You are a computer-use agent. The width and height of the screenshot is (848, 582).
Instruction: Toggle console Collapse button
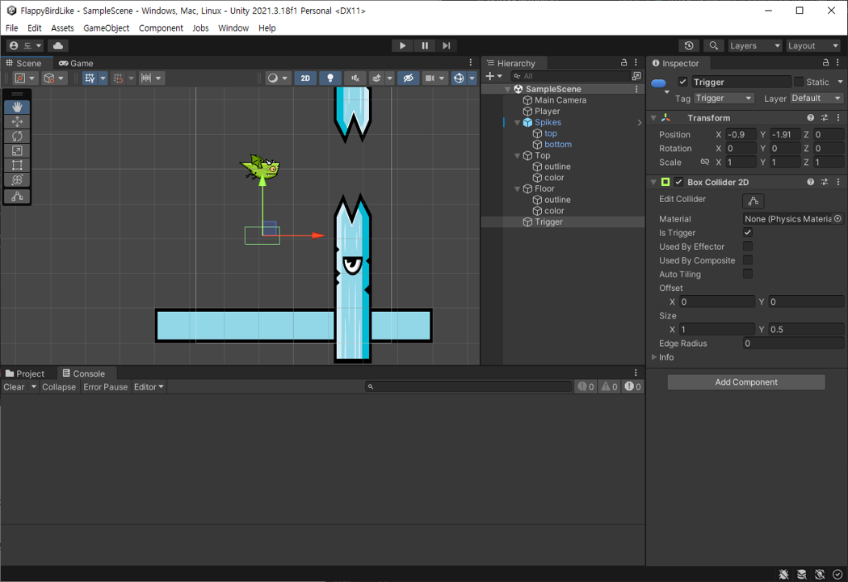pos(59,386)
